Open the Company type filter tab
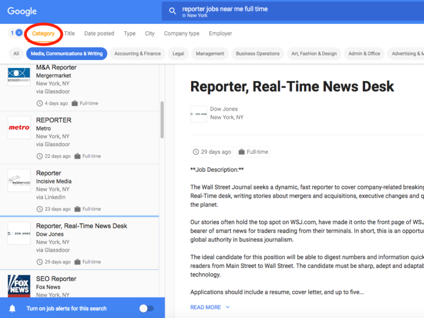The height and width of the screenshot is (318, 424). 181,33
